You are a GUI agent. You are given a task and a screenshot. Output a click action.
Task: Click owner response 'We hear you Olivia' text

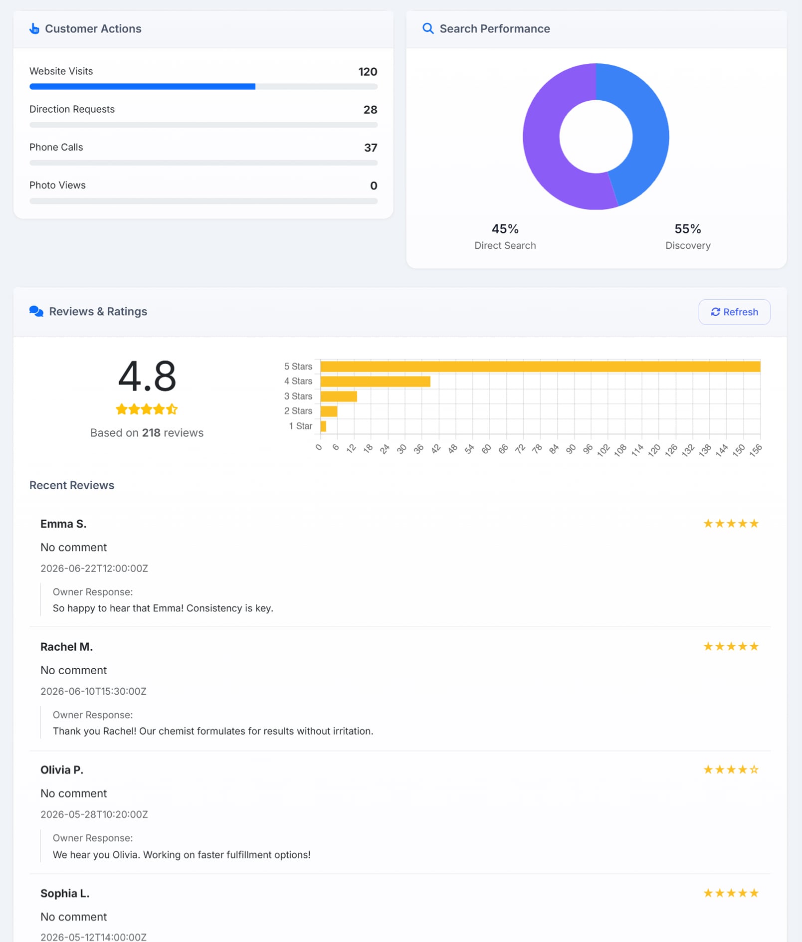point(182,855)
